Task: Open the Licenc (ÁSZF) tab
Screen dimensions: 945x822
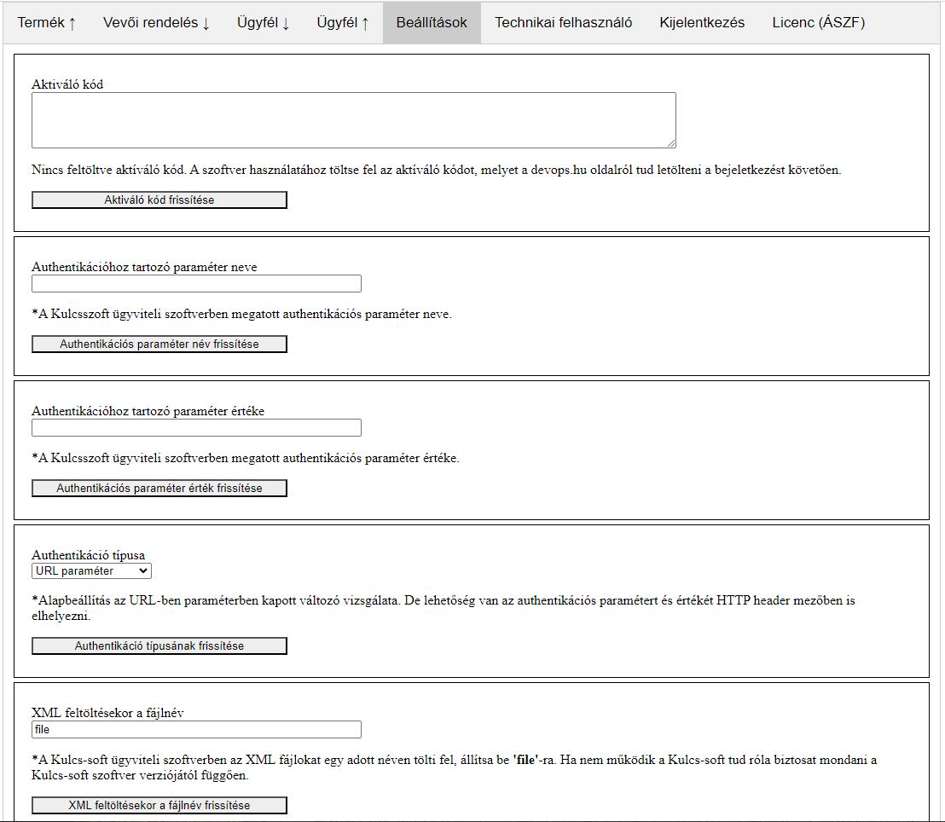Action: click(x=819, y=23)
